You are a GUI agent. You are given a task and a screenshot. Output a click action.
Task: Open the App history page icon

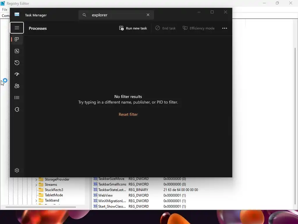coord(17,63)
